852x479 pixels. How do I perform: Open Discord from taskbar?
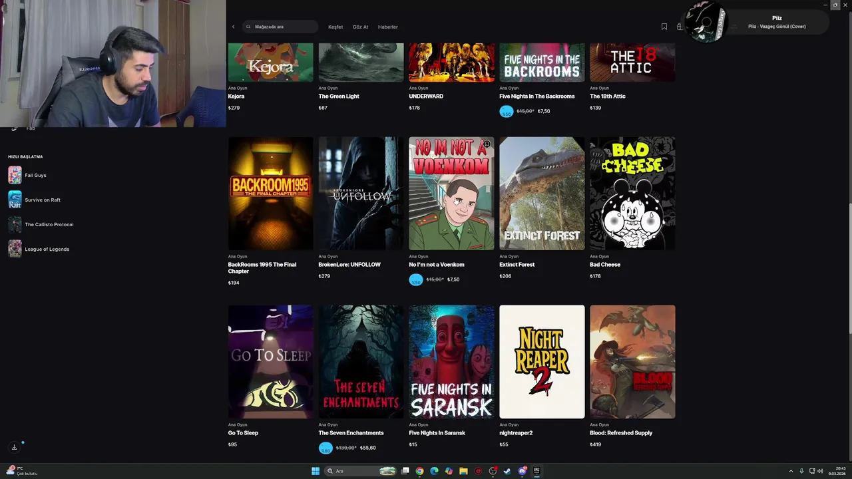523,471
